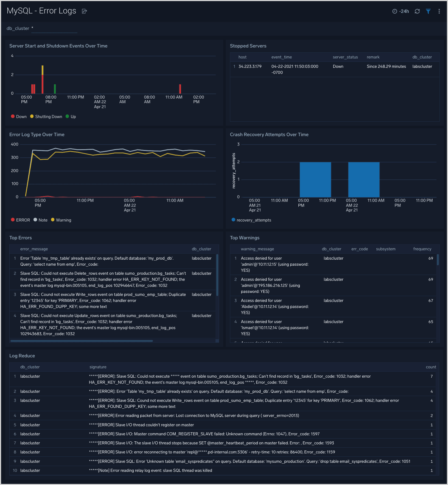Open the filter funnel icon
Image resolution: width=448 pixels, height=485 pixels.
pos(428,11)
